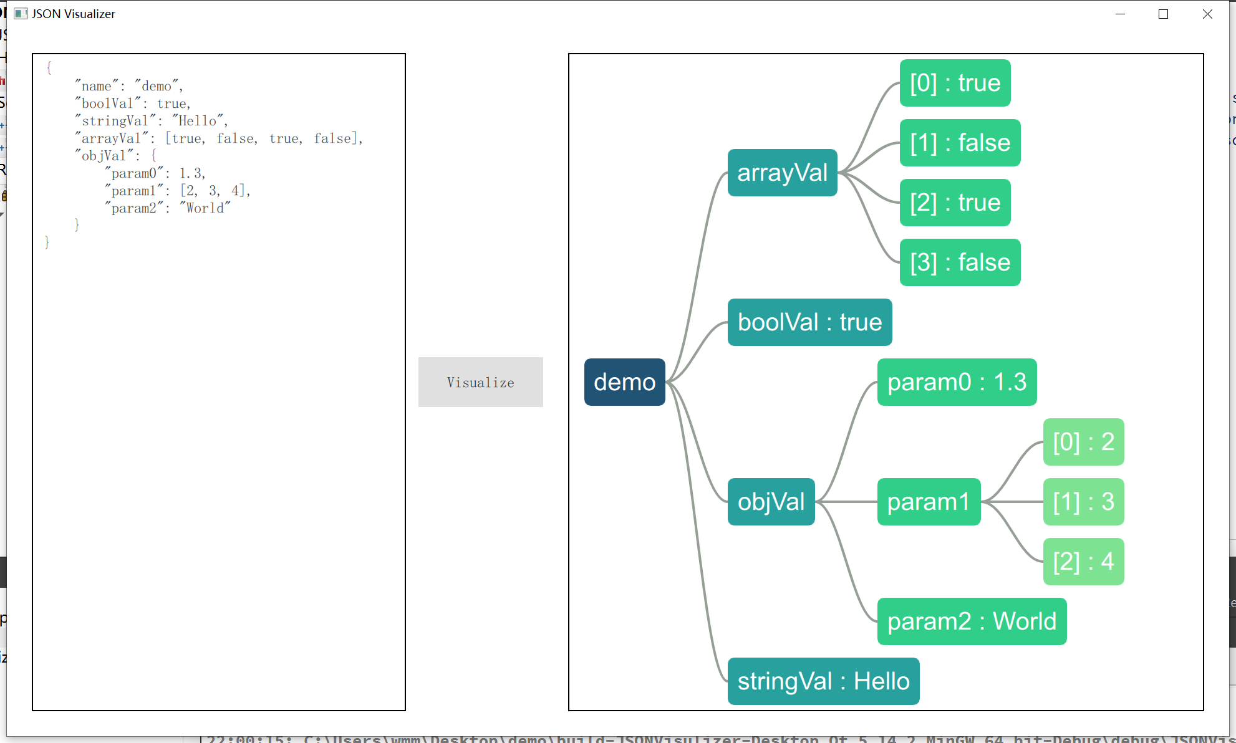Close the JSON Visualizer window

pyautogui.click(x=1207, y=14)
